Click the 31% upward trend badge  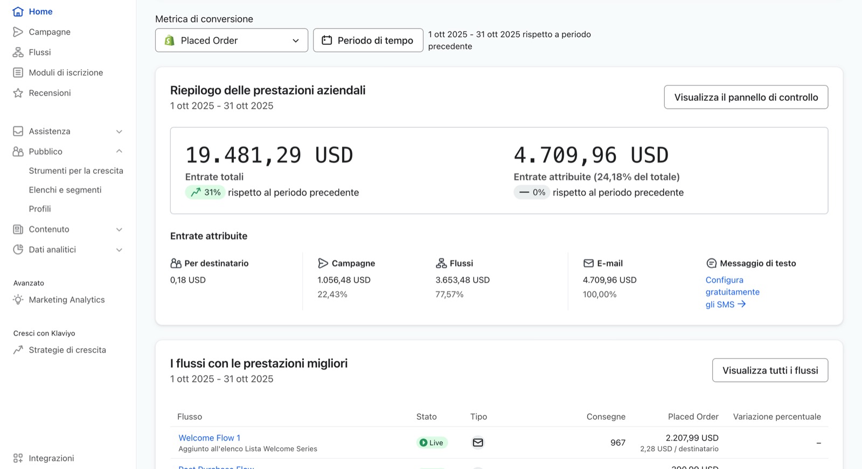pyautogui.click(x=205, y=193)
